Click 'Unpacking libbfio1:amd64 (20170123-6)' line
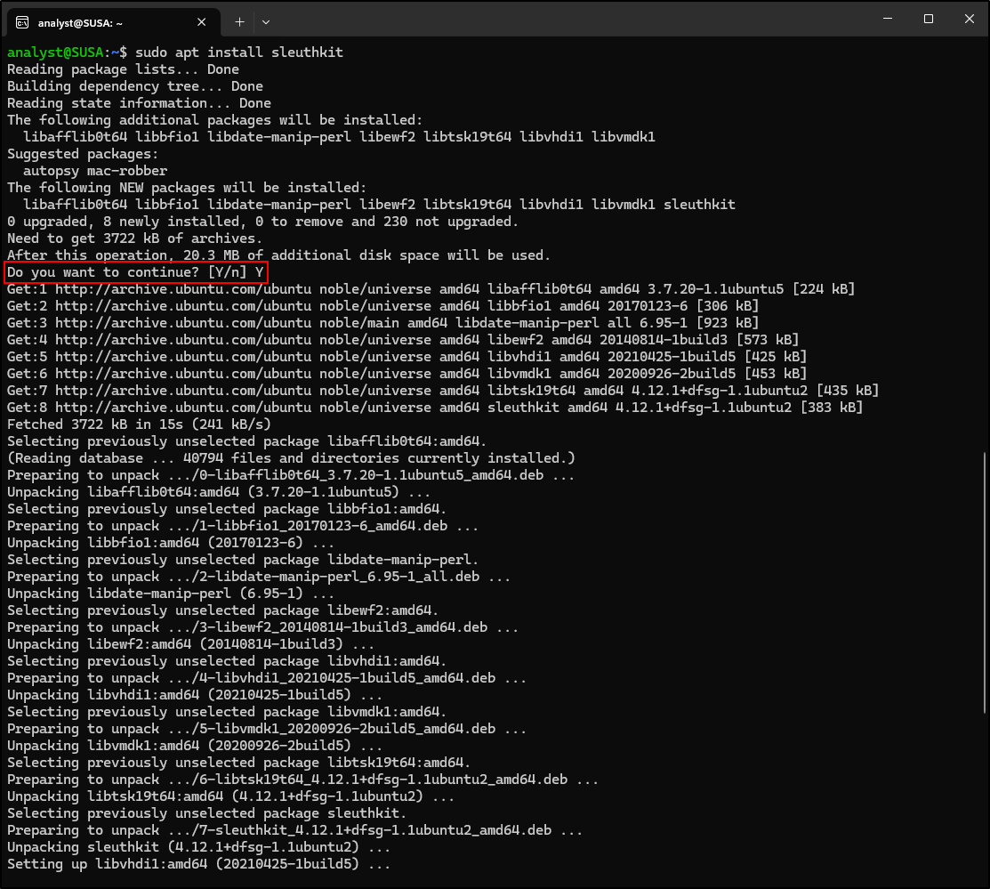This screenshot has width=990, height=889. tap(171, 543)
